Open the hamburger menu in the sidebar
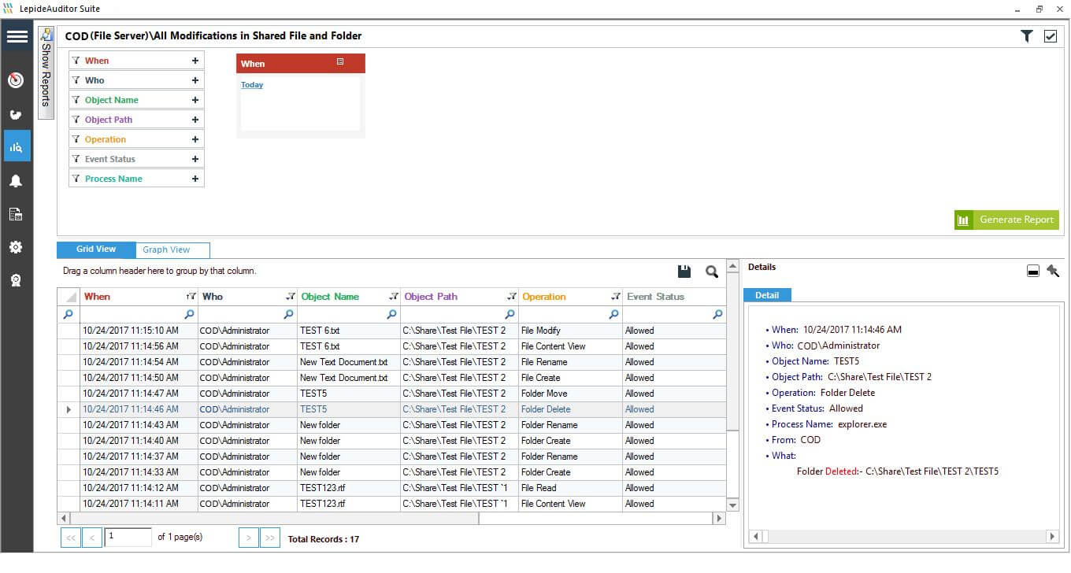This screenshot has width=1071, height=573. click(17, 37)
